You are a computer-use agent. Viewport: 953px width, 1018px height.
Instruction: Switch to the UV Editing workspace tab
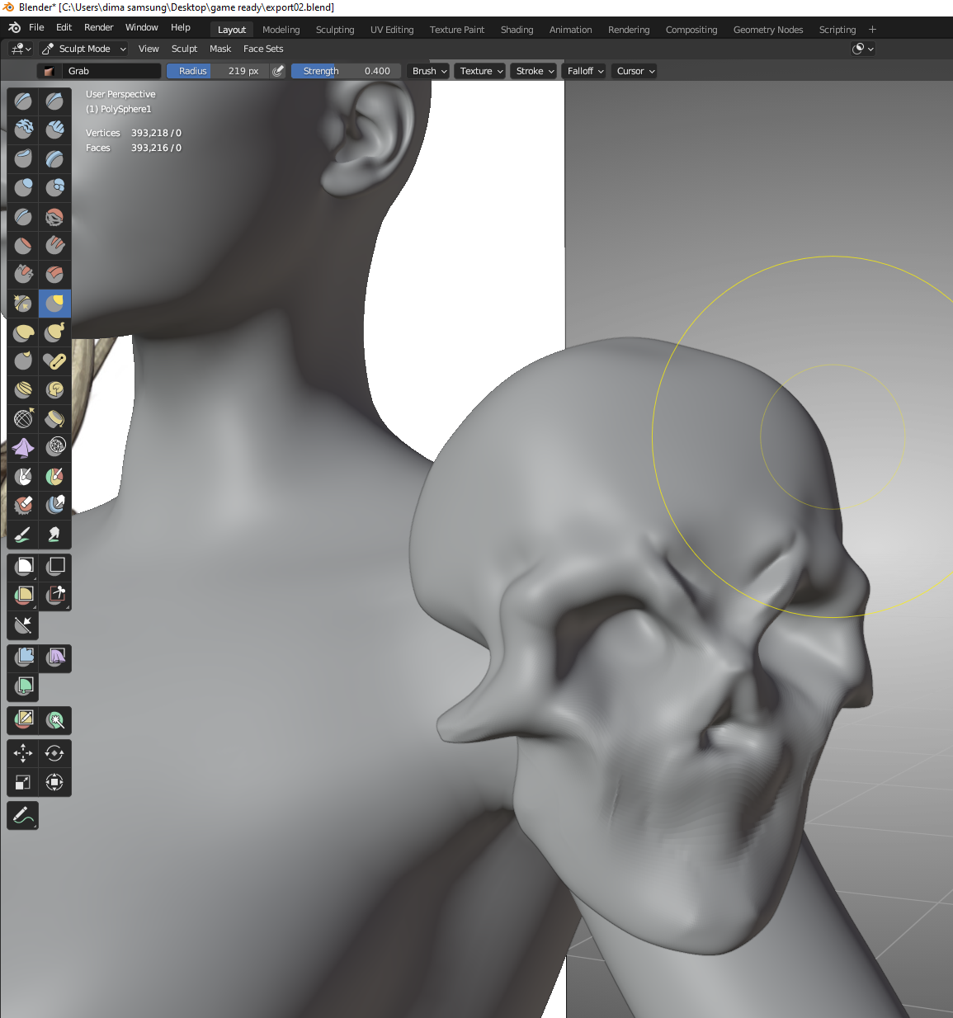click(x=392, y=30)
